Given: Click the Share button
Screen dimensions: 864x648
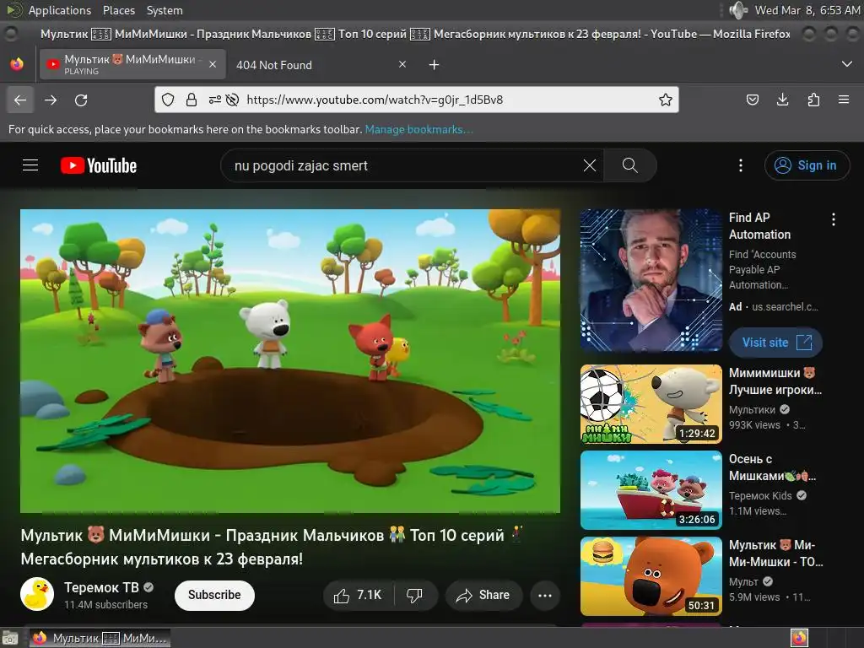Looking at the screenshot, I should coord(483,595).
